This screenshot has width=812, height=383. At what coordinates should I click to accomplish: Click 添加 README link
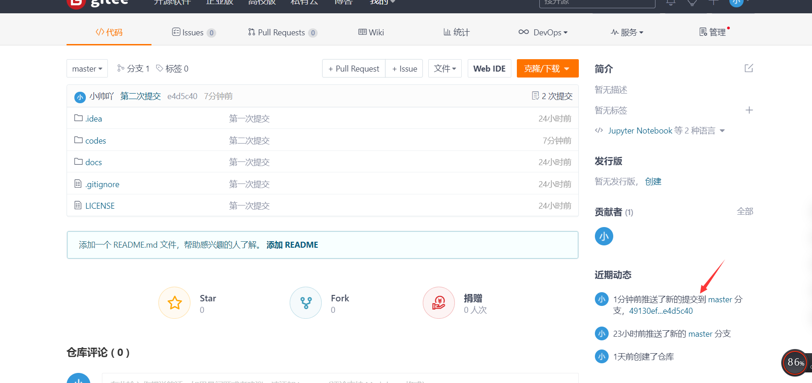(x=292, y=245)
